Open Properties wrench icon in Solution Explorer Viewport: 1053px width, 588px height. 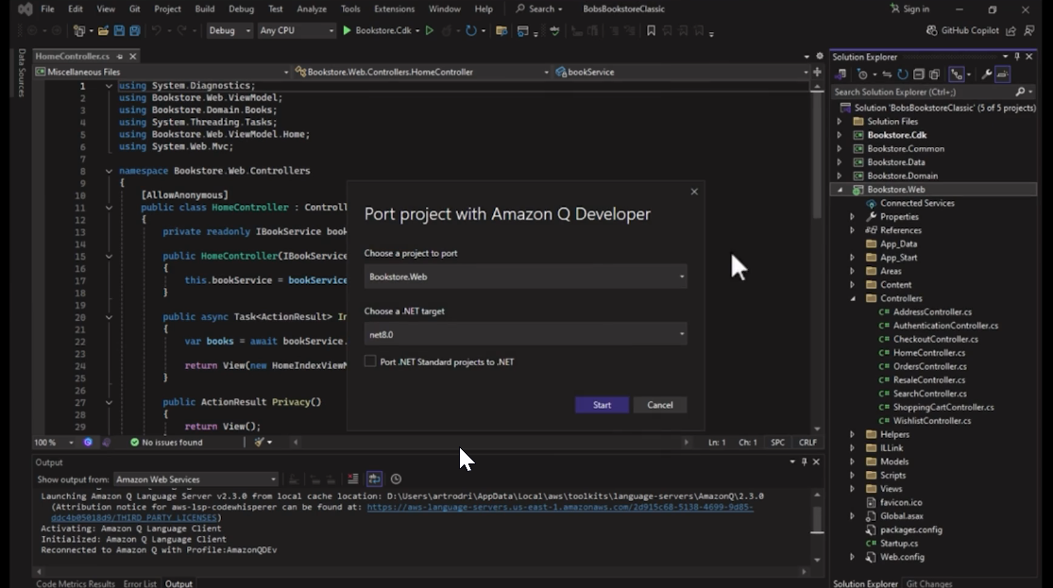coord(987,75)
